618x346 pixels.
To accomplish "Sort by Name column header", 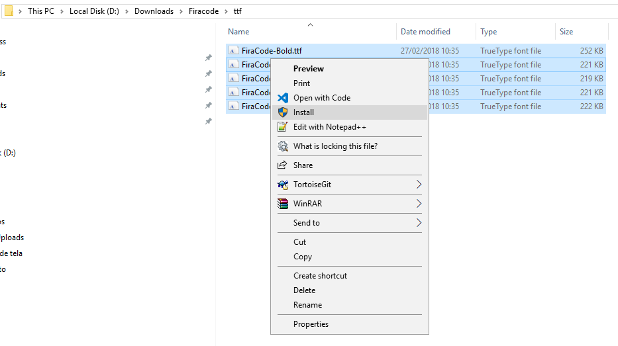I will click(238, 32).
